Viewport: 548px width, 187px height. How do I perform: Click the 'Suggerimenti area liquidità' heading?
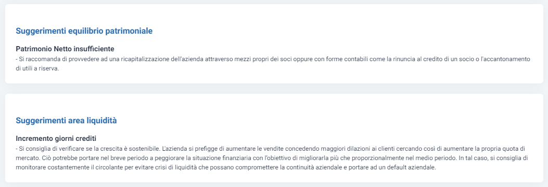tap(67, 121)
